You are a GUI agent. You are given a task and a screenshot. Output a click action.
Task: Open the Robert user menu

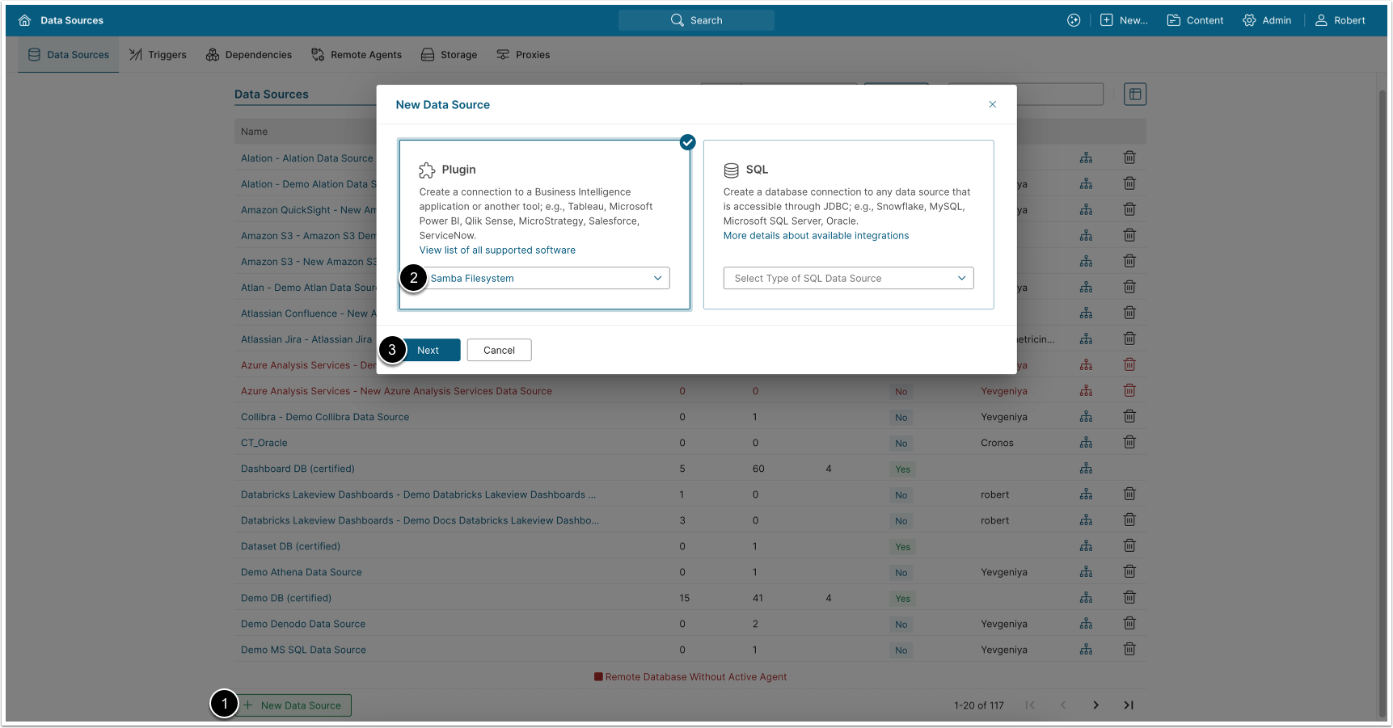pos(1340,20)
